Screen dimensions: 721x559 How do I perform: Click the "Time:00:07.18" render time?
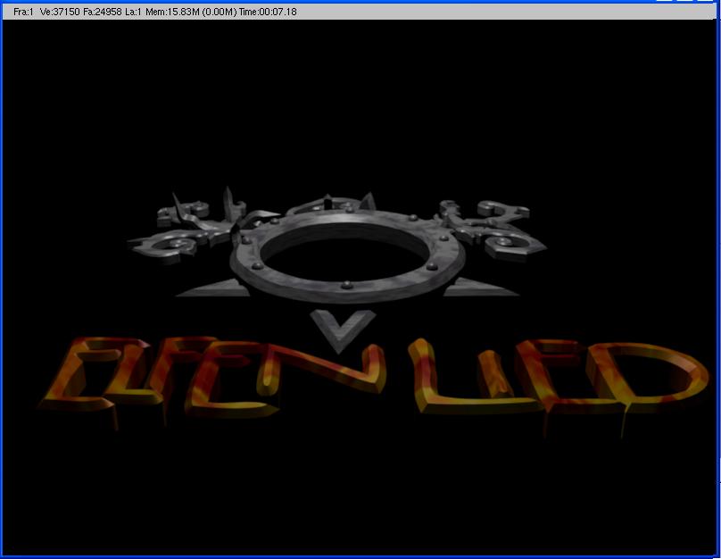click(x=268, y=12)
